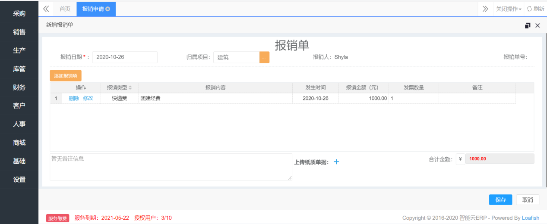Save the form with 保存 button

click(x=501, y=200)
